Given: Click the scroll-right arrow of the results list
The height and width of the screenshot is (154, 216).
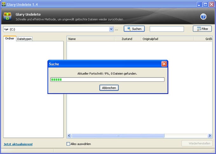Looking at the screenshot, I should click(x=210, y=136).
